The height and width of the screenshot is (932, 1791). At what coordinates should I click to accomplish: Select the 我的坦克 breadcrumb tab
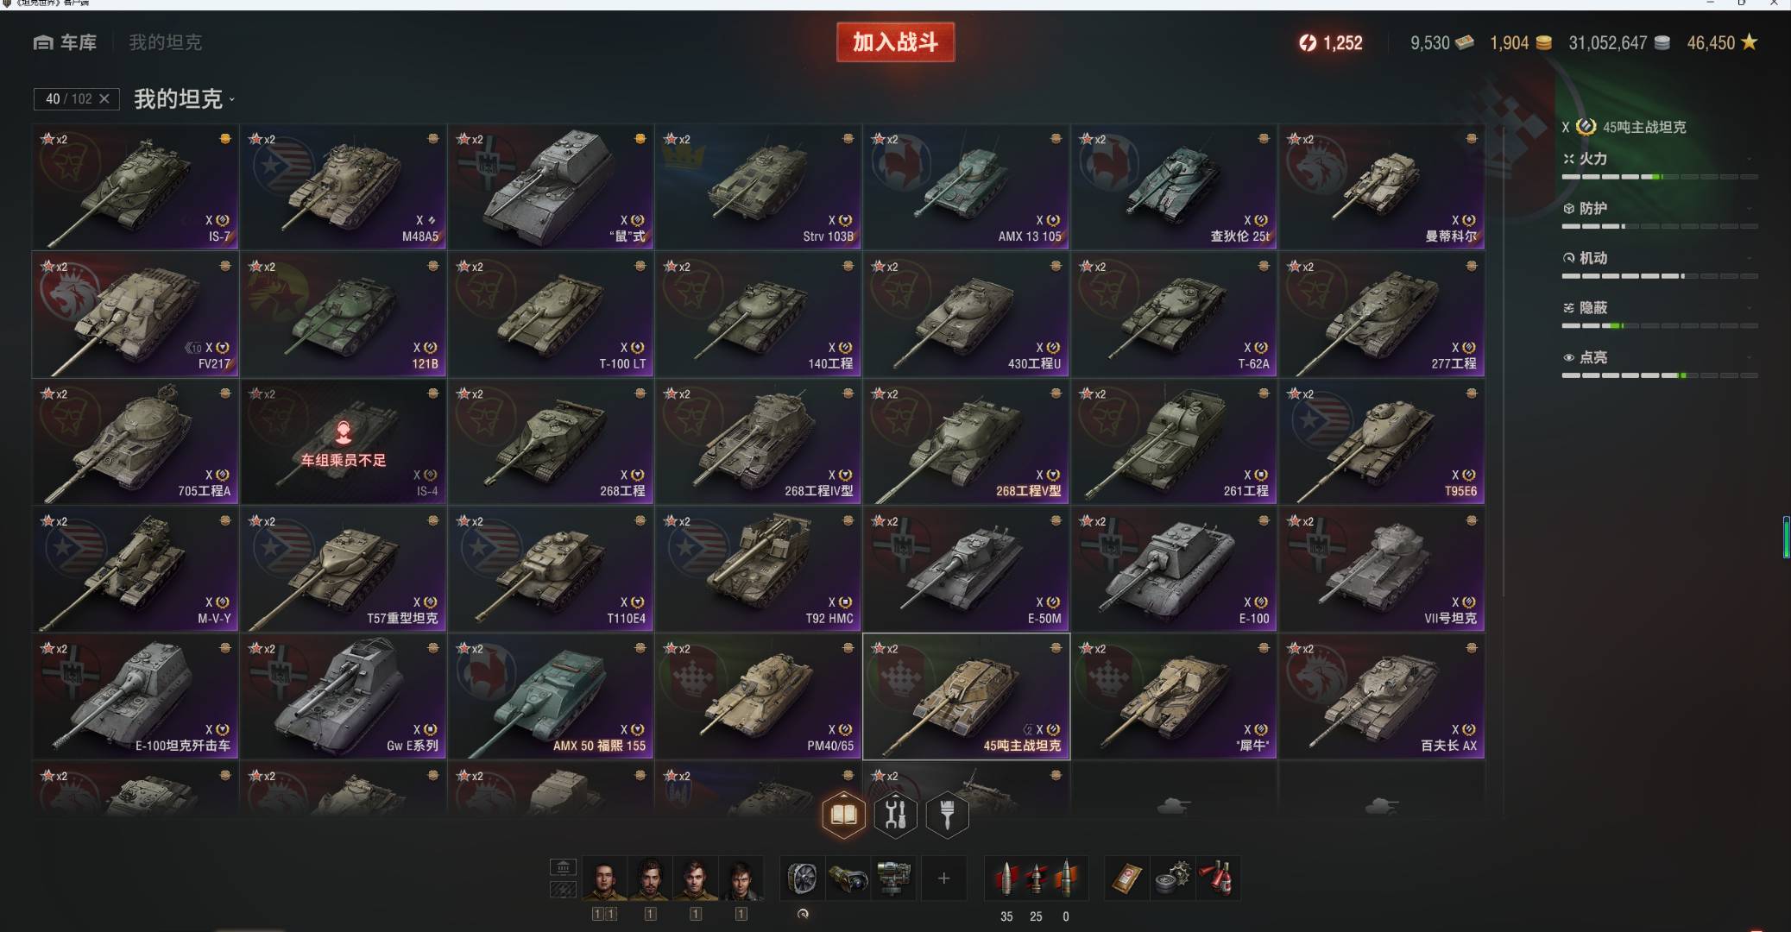click(165, 42)
